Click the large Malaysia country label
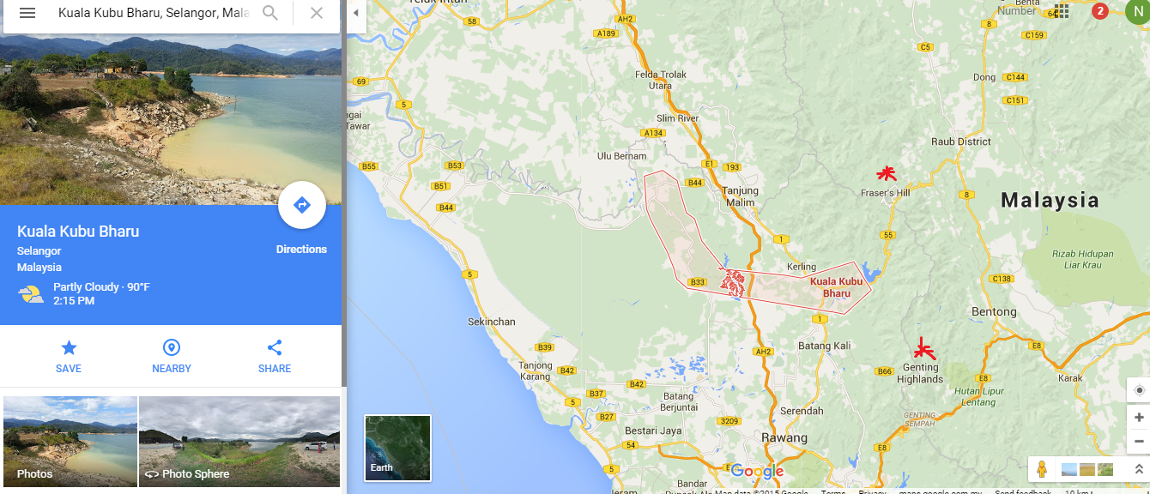Image resolution: width=1150 pixels, height=494 pixels. tap(1050, 201)
